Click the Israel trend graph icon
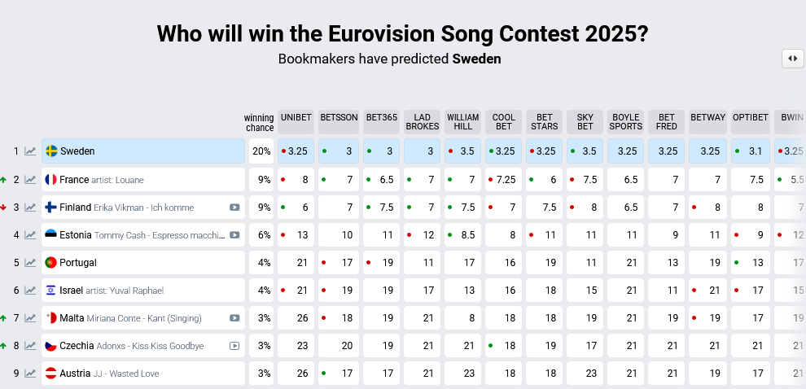The height and width of the screenshot is (389, 806). tap(30, 291)
